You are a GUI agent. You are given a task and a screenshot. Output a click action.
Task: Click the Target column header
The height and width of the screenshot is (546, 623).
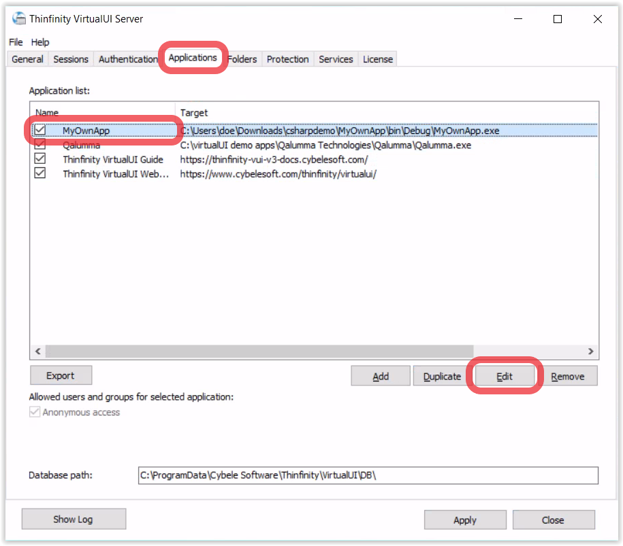coord(387,113)
